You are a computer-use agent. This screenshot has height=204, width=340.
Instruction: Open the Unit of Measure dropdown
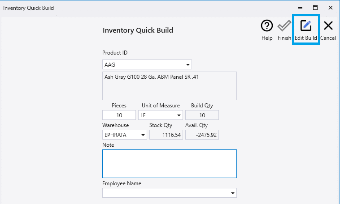click(161, 115)
